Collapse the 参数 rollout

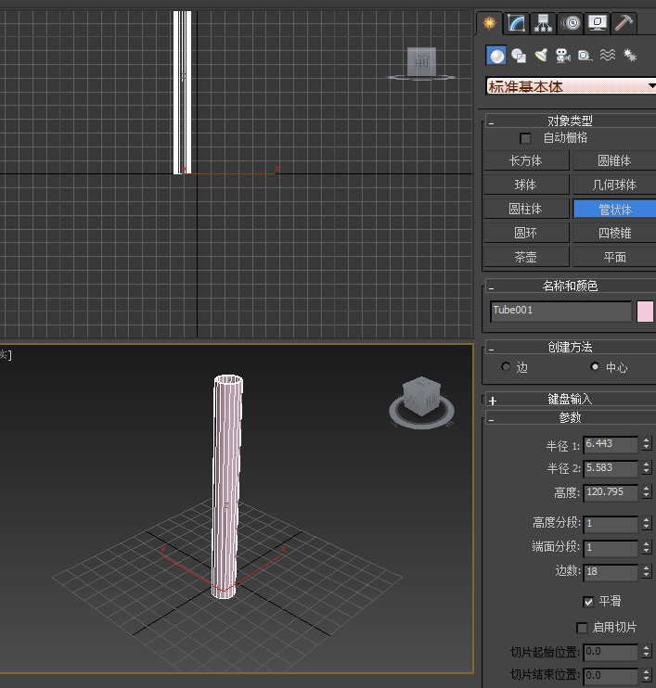(x=492, y=419)
